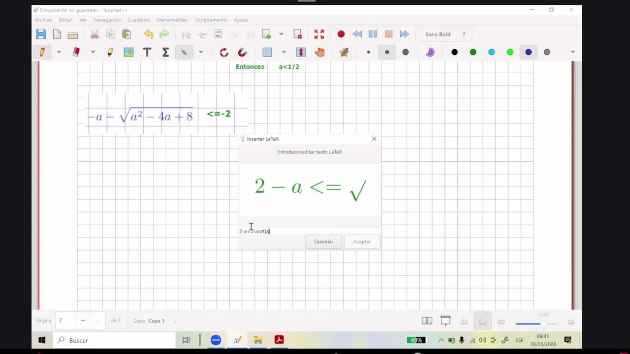Undo the last action

pos(148,34)
